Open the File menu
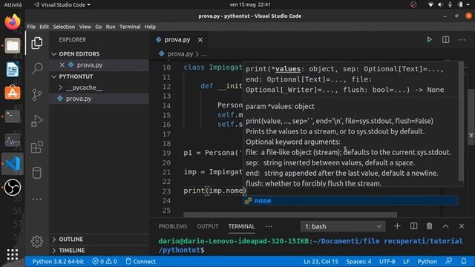Screen dimensions: 475x267 click(31, 27)
